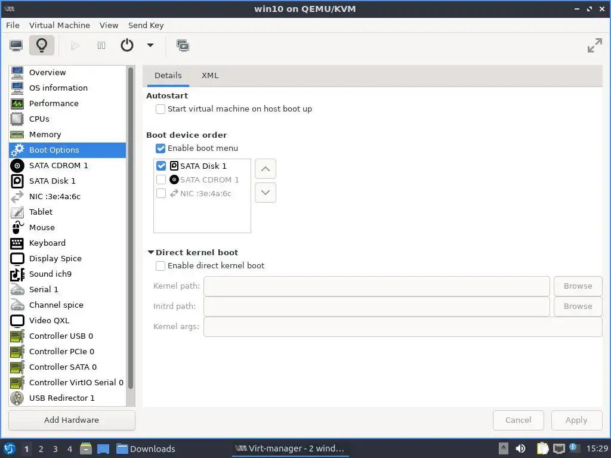This screenshot has height=458, width=611.
Task: Click the hardware list scrollbar
Action: (x=131, y=228)
